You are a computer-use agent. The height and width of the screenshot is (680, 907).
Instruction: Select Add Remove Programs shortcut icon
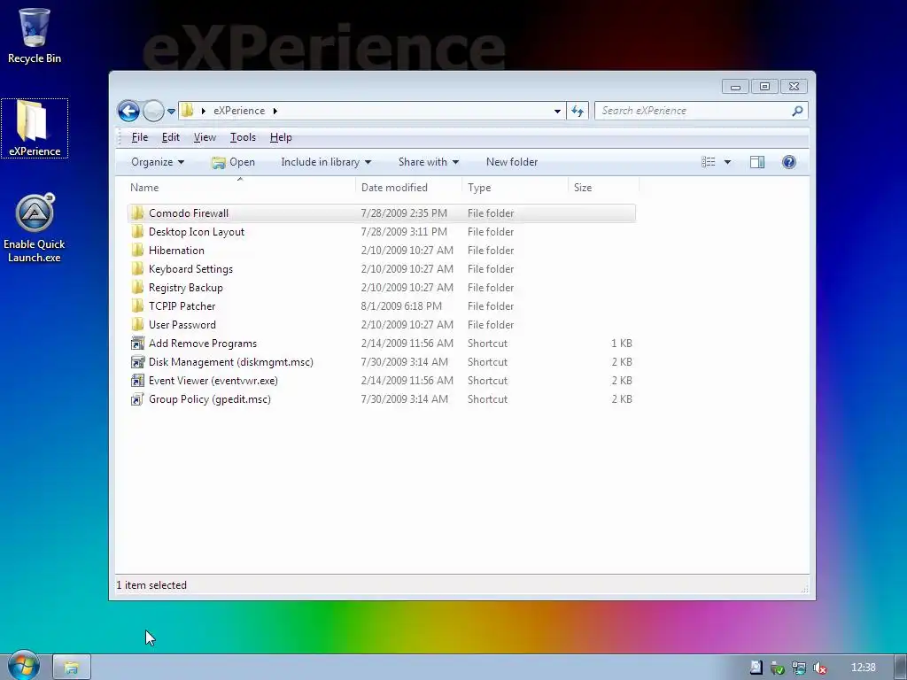tap(137, 344)
